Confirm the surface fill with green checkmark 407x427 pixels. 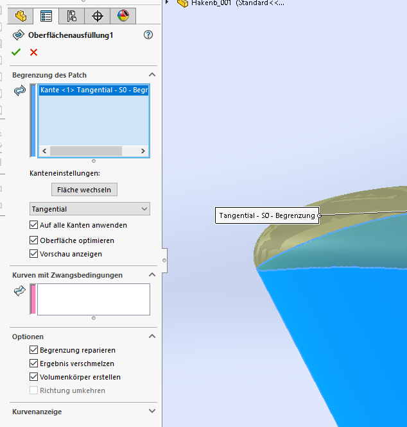tap(16, 52)
